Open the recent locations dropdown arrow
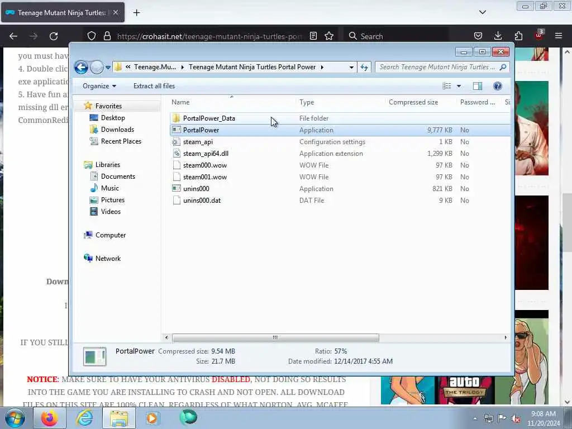Viewport: 572px width, 429px height. click(108, 68)
